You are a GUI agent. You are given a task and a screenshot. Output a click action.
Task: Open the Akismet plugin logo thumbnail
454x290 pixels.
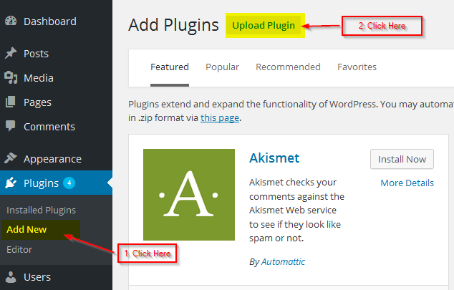(189, 195)
